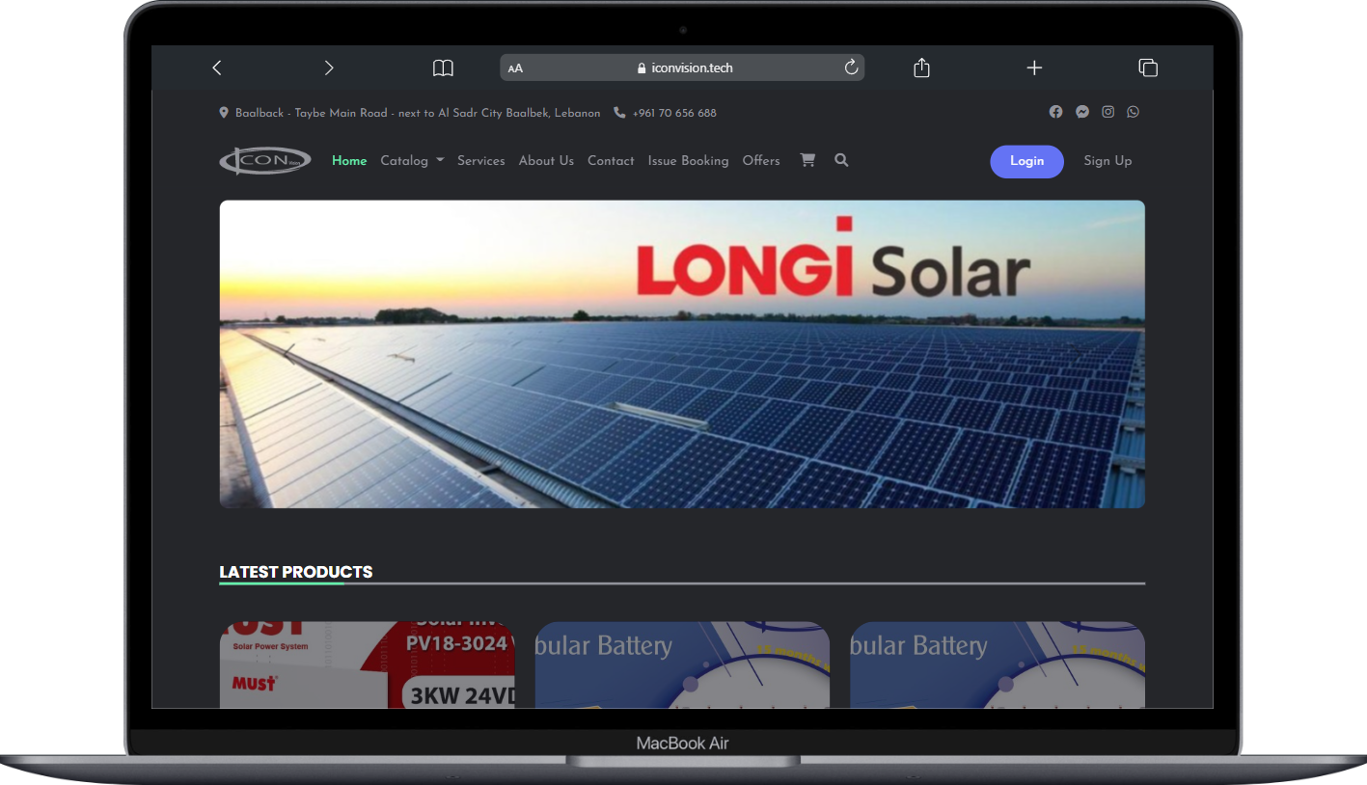Open the Contact page

coord(611,161)
